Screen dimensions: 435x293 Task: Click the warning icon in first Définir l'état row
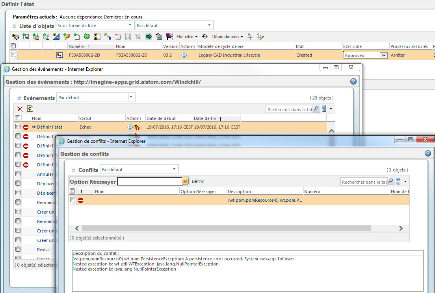[x=136, y=127]
